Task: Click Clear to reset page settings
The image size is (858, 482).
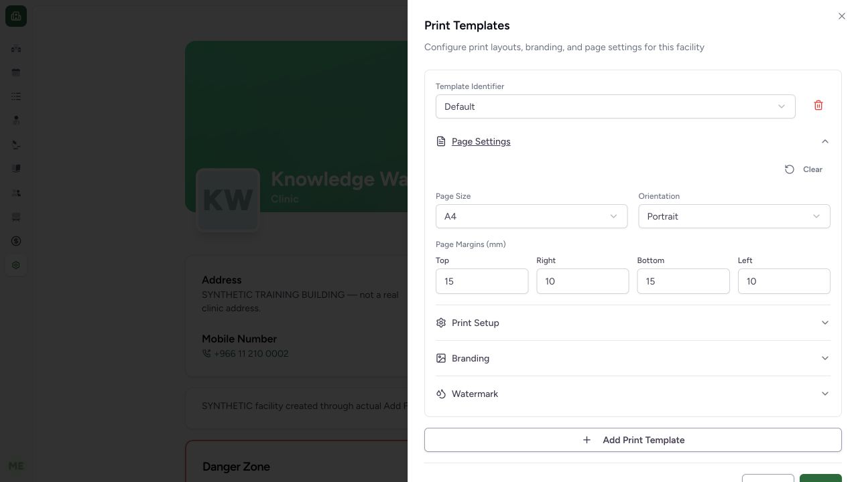Action: [804, 169]
